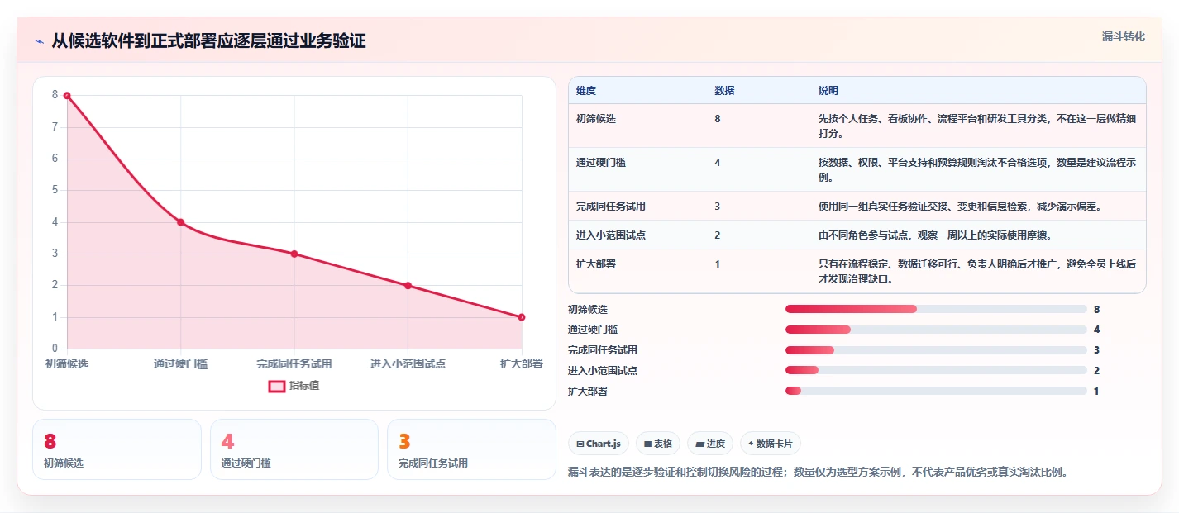Toggle the 指标值 legend swatch

[277, 386]
